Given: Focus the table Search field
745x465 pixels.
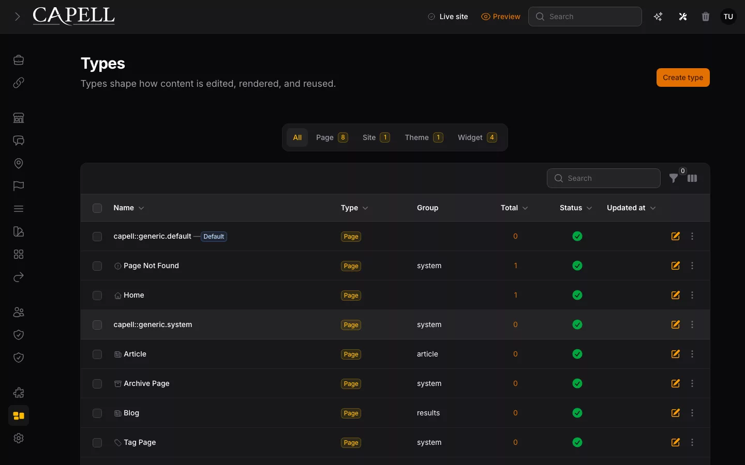Looking at the screenshot, I should [x=604, y=178].
